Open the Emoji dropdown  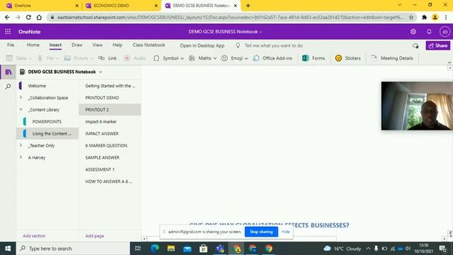tap(234, 58)
